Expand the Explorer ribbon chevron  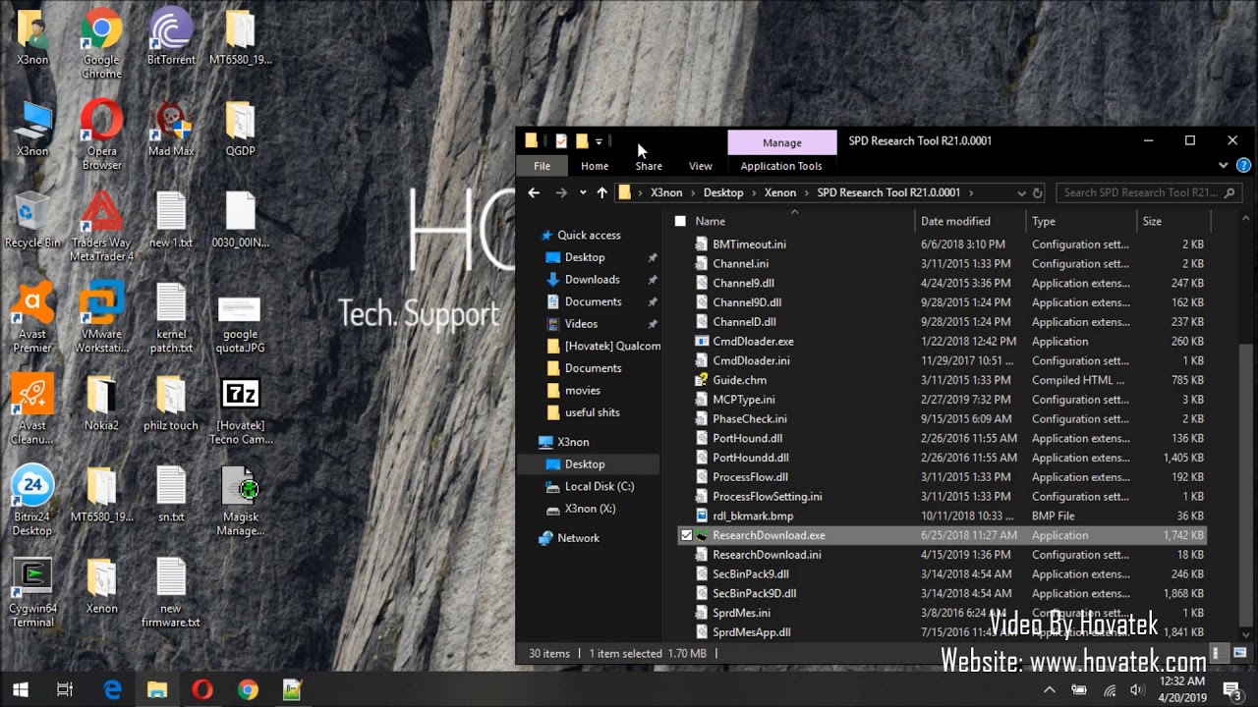click(x=1224, y=166)
